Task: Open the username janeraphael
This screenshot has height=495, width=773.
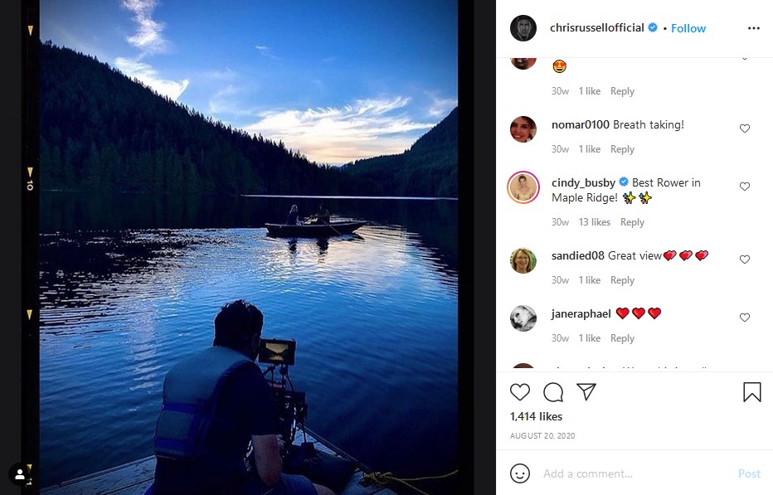Action: tap(581, 313)
